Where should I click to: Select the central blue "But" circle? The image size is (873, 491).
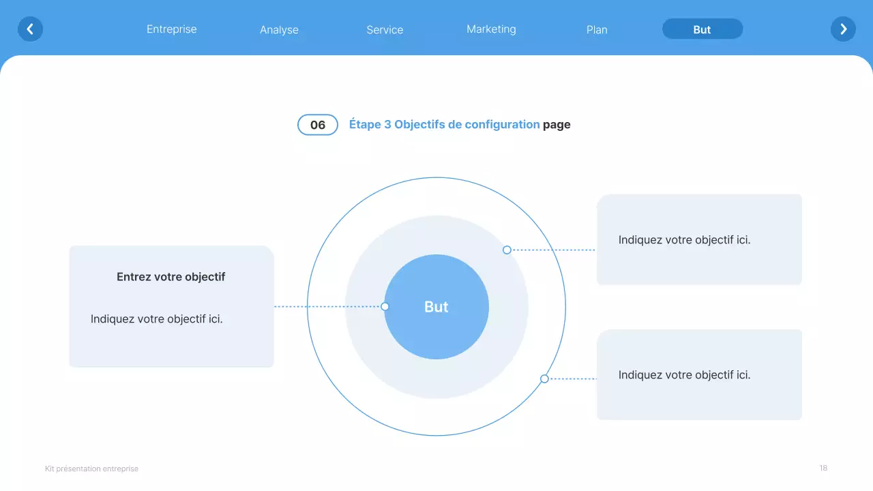pyautogui.click(x=436, y=307)
